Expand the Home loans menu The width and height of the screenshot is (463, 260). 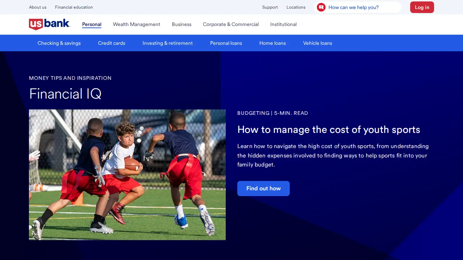(272, 43)
